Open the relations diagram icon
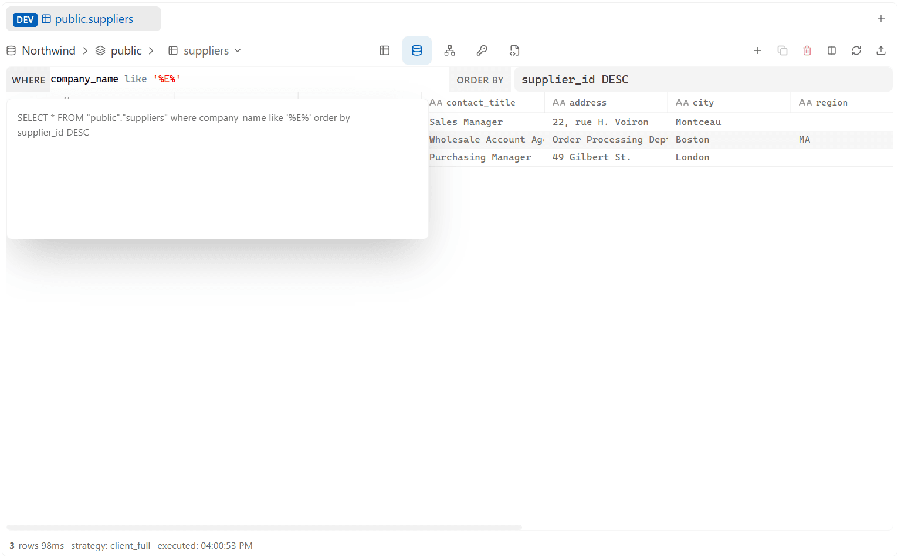The image size is (901, 560). 450,50
